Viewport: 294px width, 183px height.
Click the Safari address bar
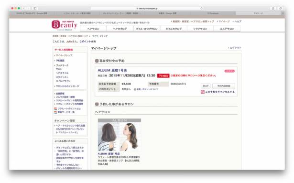[x=147, y=8]
